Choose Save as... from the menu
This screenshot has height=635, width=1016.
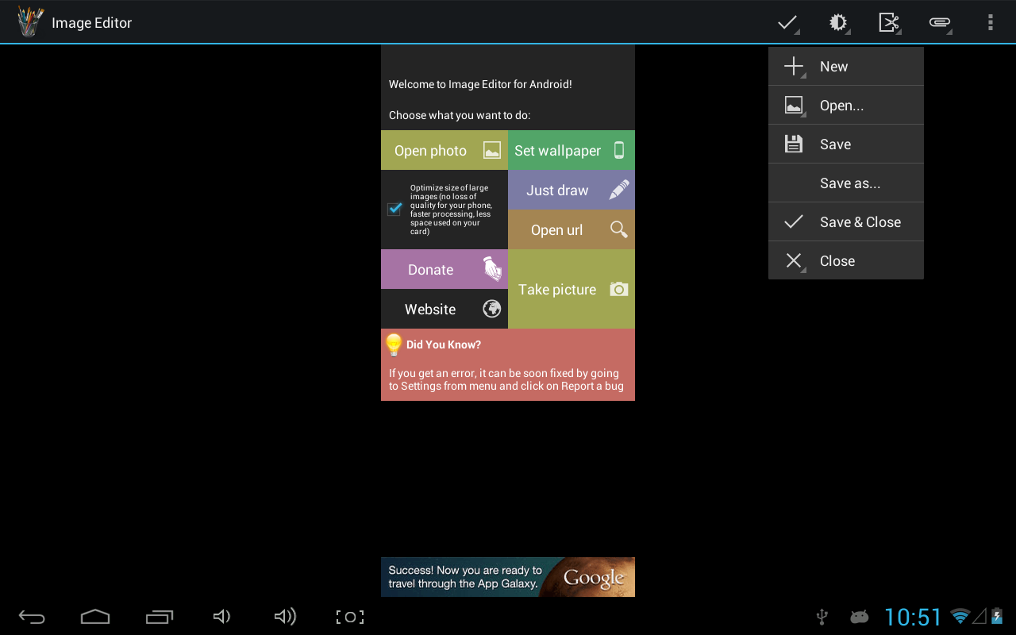845,183
